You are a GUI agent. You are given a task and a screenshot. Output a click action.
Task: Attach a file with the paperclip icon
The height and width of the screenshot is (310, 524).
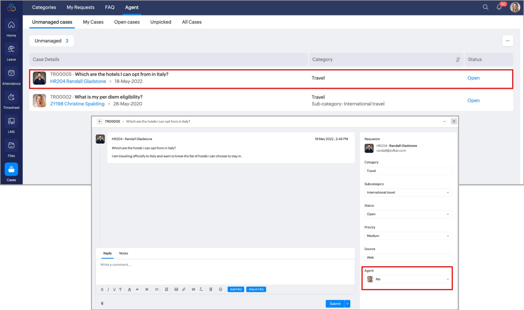point(102,303)
